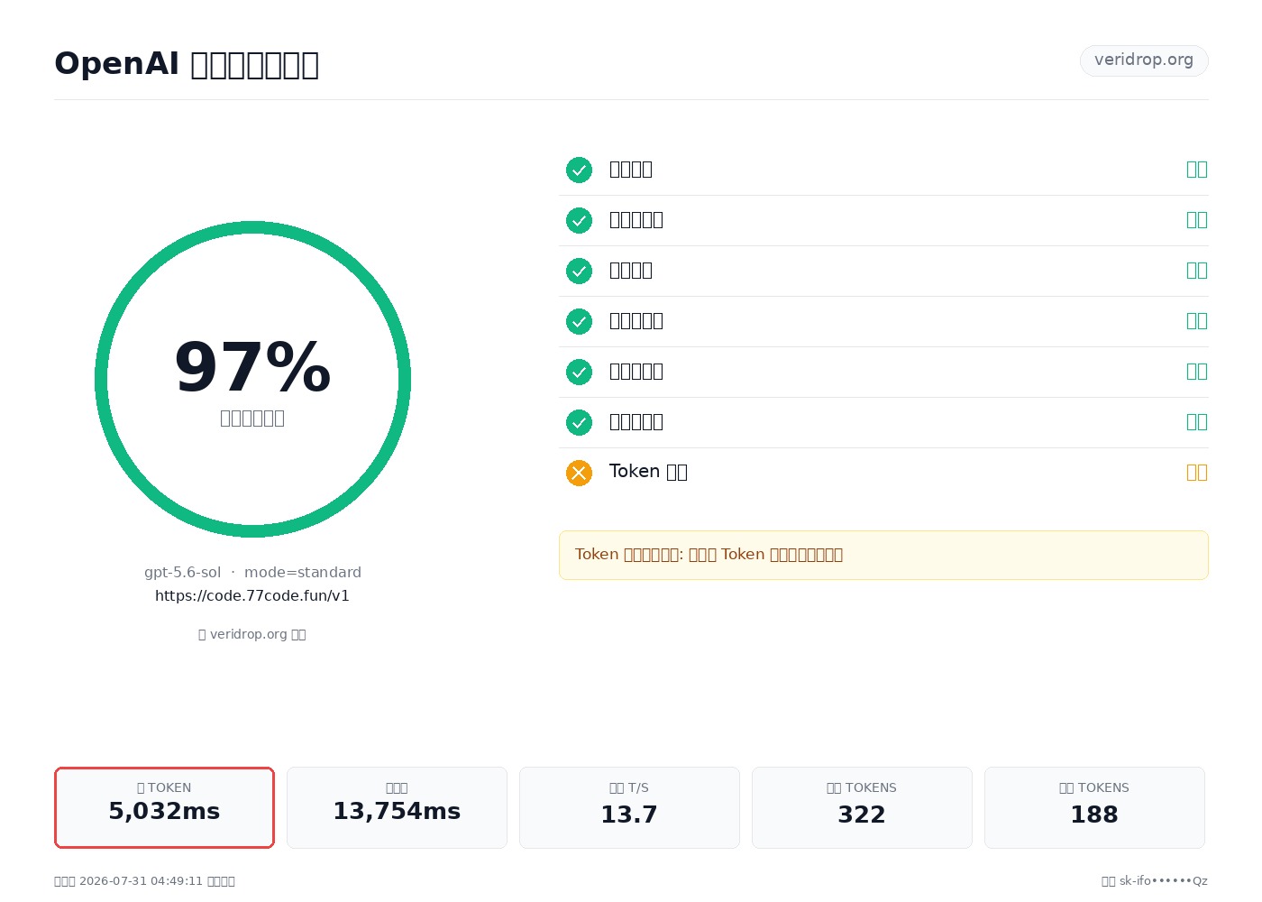Click the fourth green checkmark in the checklist
The image size is (1262, 902).
(x=579, y=321)
